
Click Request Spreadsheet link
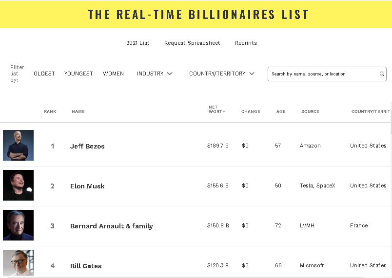(x=192, y=43)
